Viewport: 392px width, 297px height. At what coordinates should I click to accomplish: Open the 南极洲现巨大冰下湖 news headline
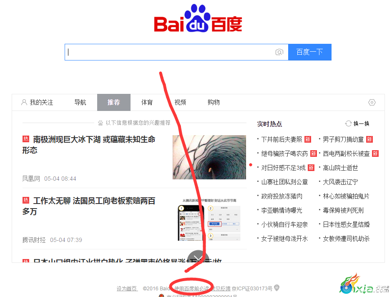(89, 145)
